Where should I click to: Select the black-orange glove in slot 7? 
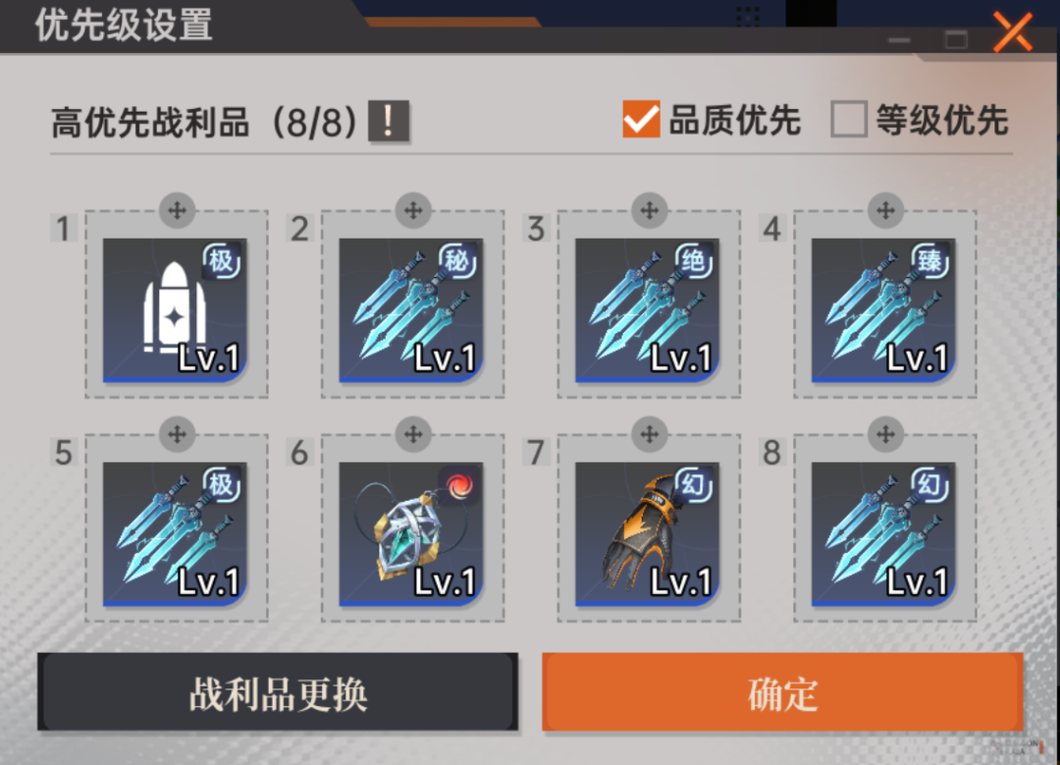pos(647,533)
